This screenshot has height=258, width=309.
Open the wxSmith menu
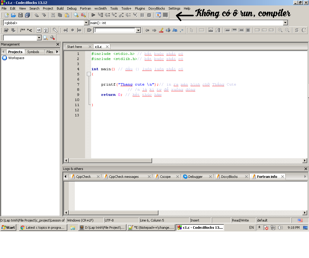pos(100,8)
